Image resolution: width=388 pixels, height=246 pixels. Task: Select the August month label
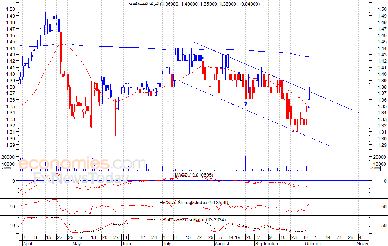pos(222,243)
